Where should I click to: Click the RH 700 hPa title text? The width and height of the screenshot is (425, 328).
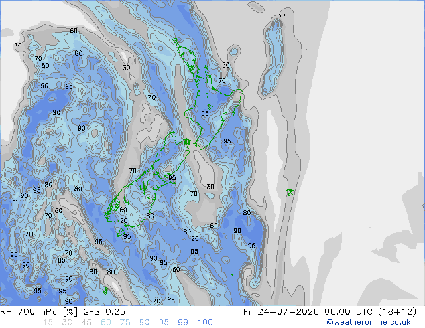coord(39,312)
